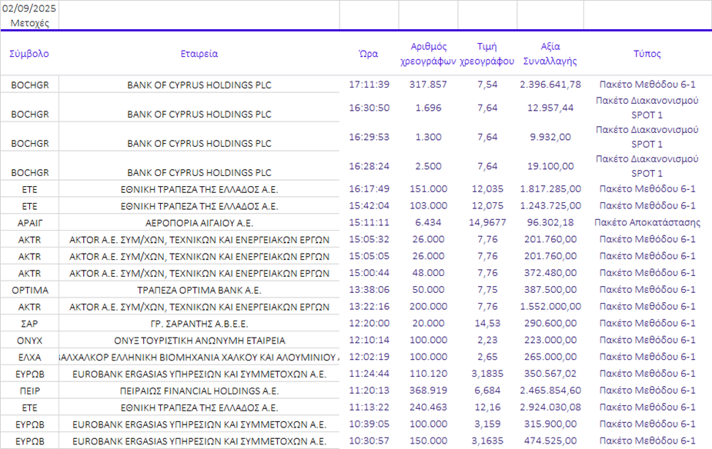Select the Ώρα column header

(369, 54)
